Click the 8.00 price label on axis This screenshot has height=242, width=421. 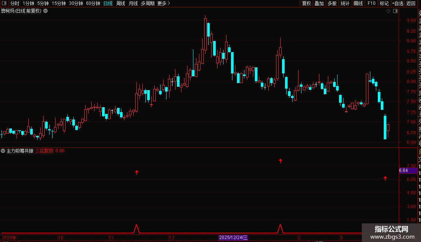[411, 82]
